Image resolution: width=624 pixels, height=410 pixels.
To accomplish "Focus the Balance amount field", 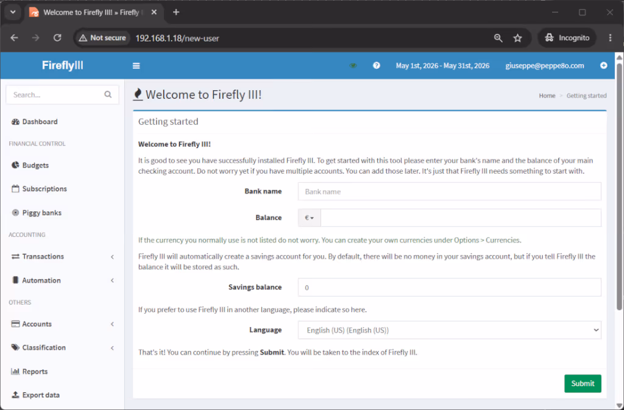I will 461,217.
